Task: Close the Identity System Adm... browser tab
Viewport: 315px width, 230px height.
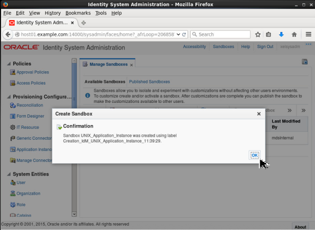Action: tap(72, 23)
